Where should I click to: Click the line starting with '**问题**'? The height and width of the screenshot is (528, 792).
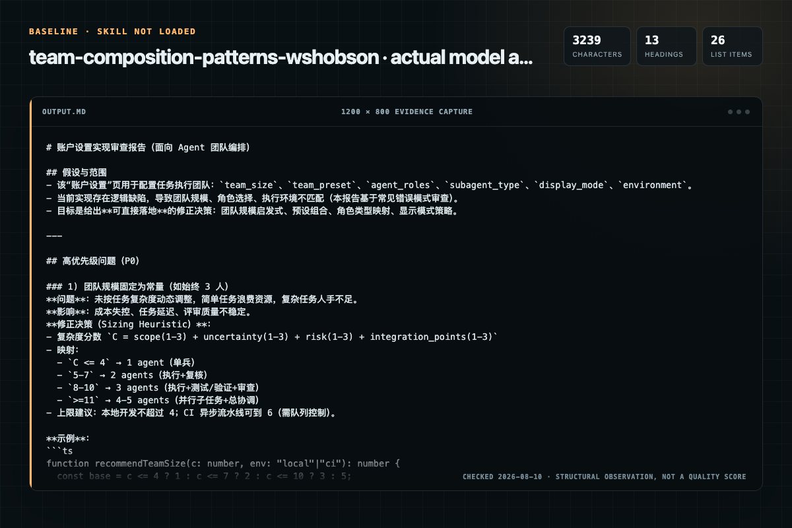pos(202,299)
